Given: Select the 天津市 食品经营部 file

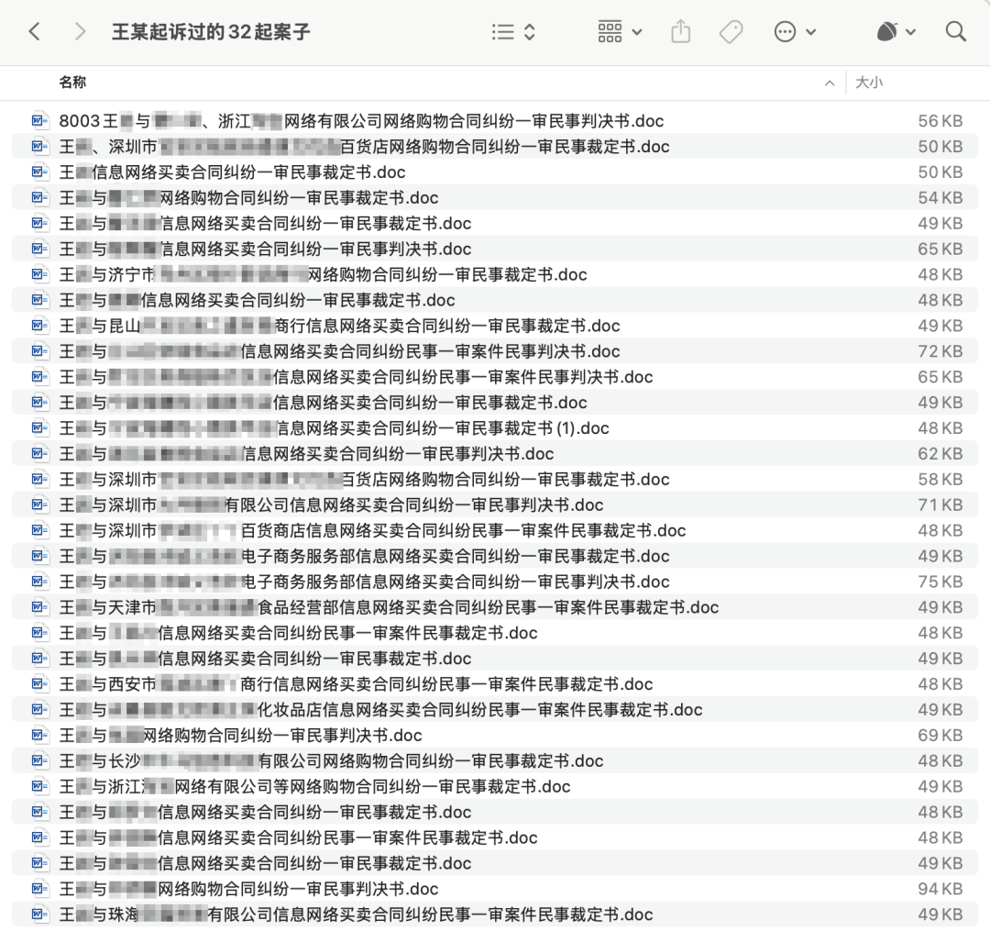Looking at the screenshot, I should [x=389, y=607].
